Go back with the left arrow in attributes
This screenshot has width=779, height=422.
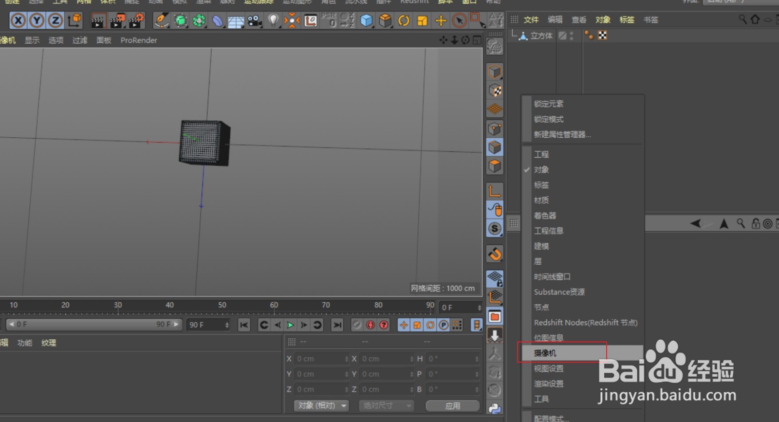695,223
